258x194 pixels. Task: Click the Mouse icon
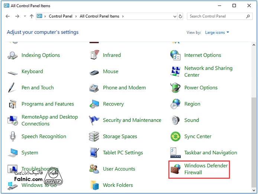[x=94, y=72]
